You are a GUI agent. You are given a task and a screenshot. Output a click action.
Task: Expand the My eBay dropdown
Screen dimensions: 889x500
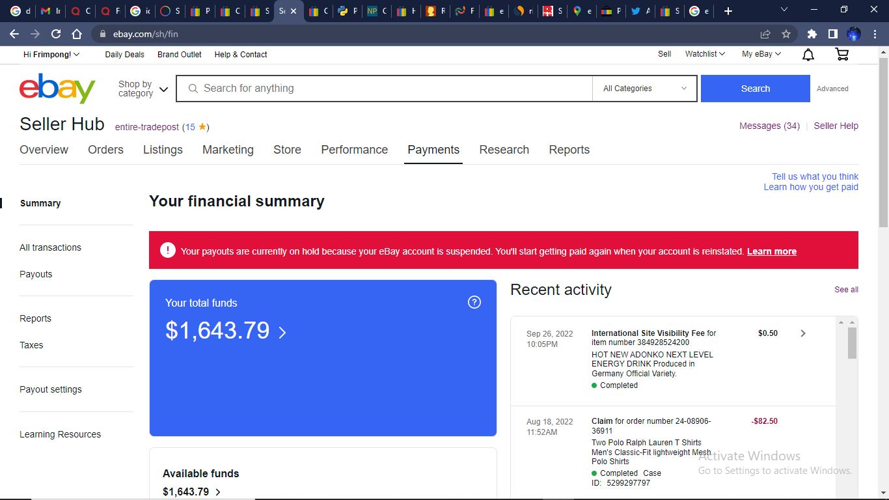(x=761, y=54)
